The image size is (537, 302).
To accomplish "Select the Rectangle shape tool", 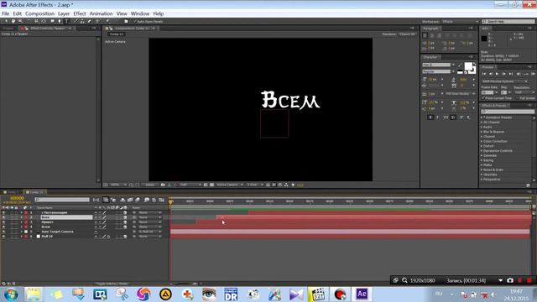I will (52, 21).
